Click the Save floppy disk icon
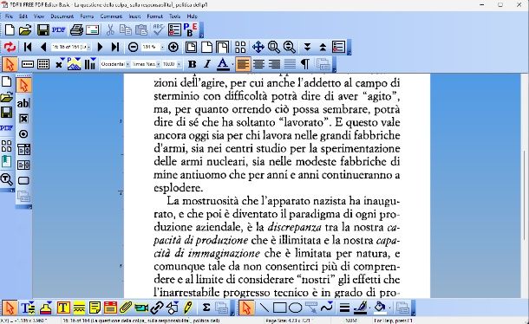 tap(42, 30)
